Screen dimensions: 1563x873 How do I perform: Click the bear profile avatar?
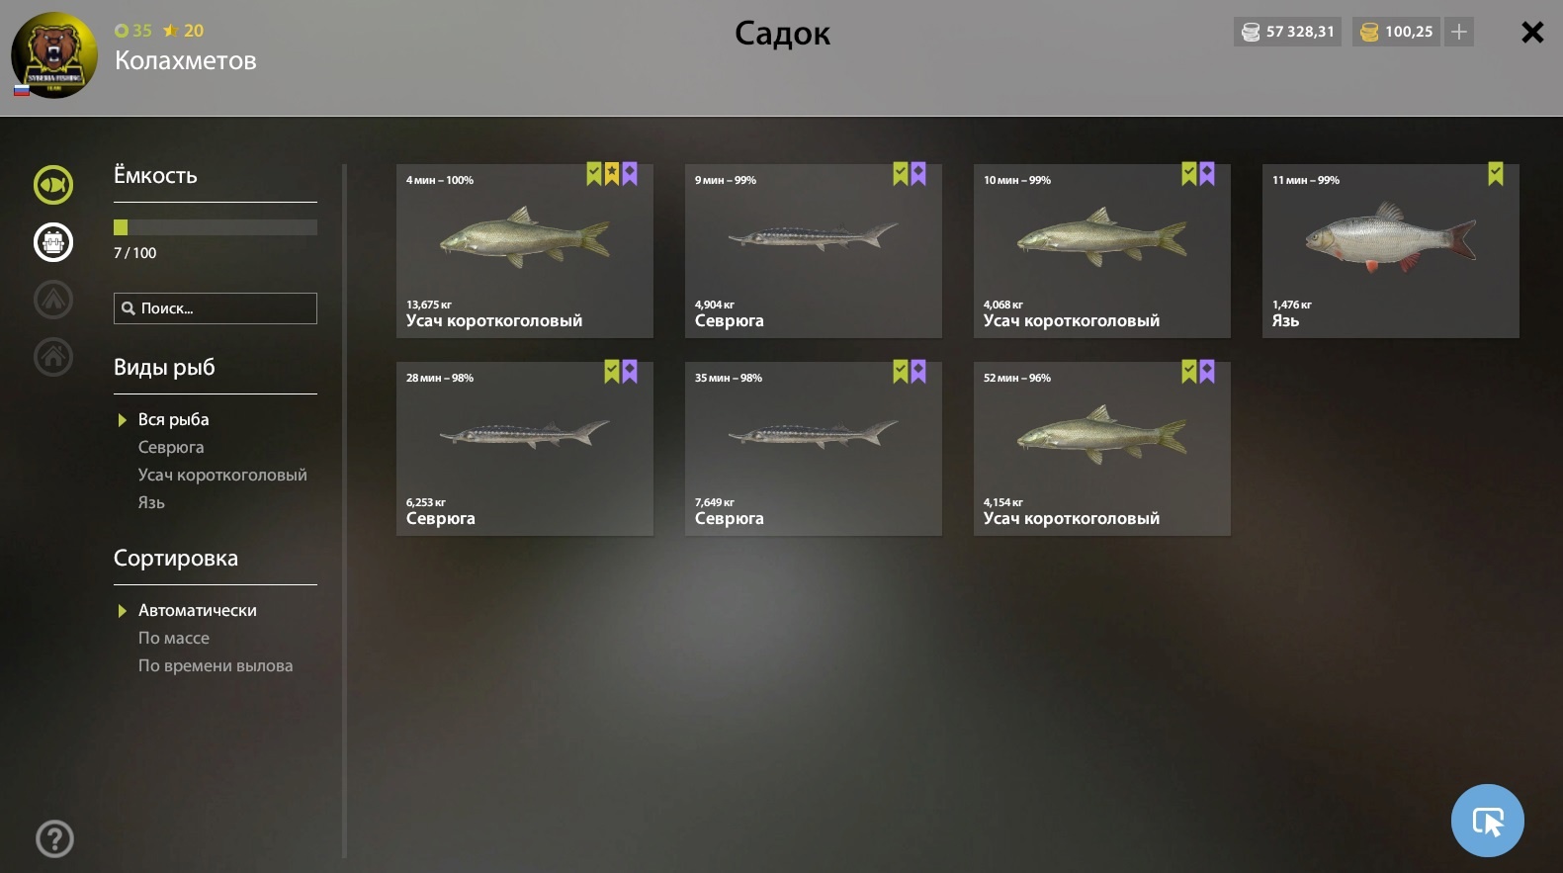click(x=54, y=55)
